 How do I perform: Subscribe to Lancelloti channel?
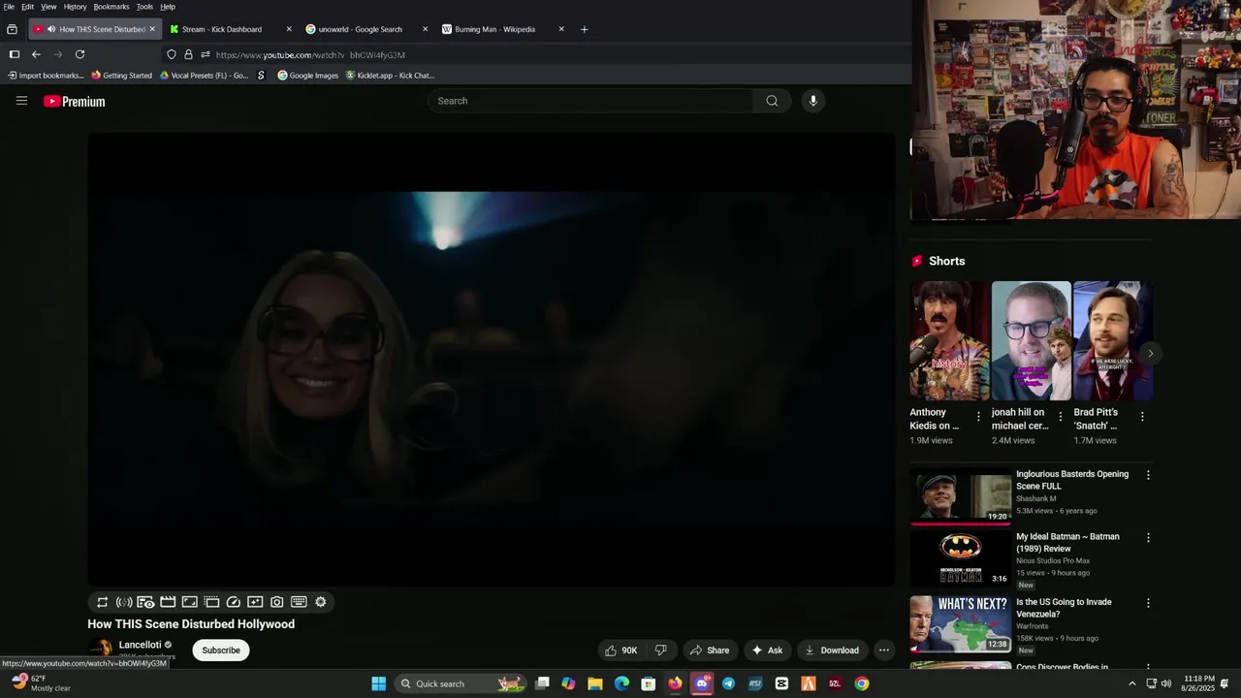[x=221, y=650]
